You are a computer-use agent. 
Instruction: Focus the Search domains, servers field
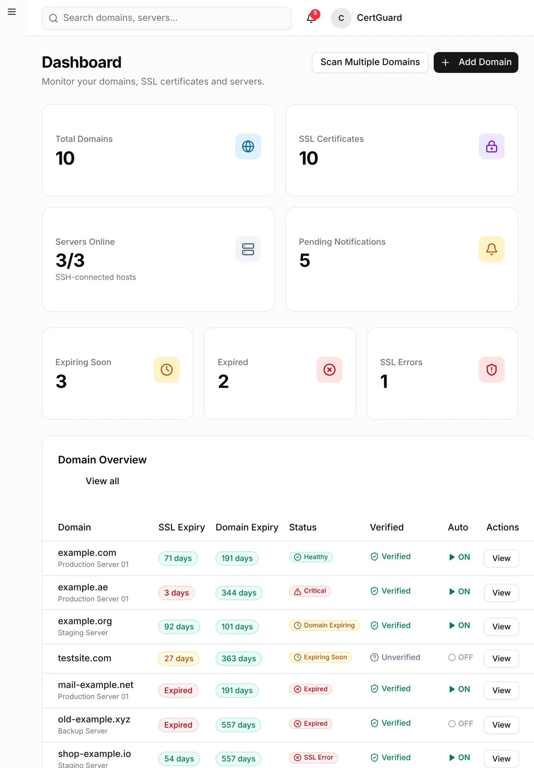[167, 18]
